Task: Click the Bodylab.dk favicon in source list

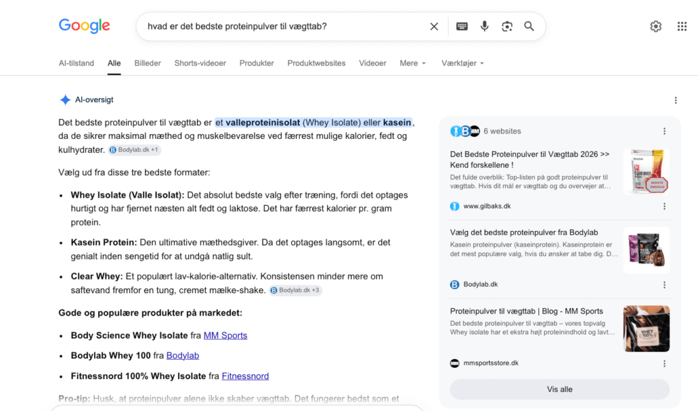Action: coord(455,284)
